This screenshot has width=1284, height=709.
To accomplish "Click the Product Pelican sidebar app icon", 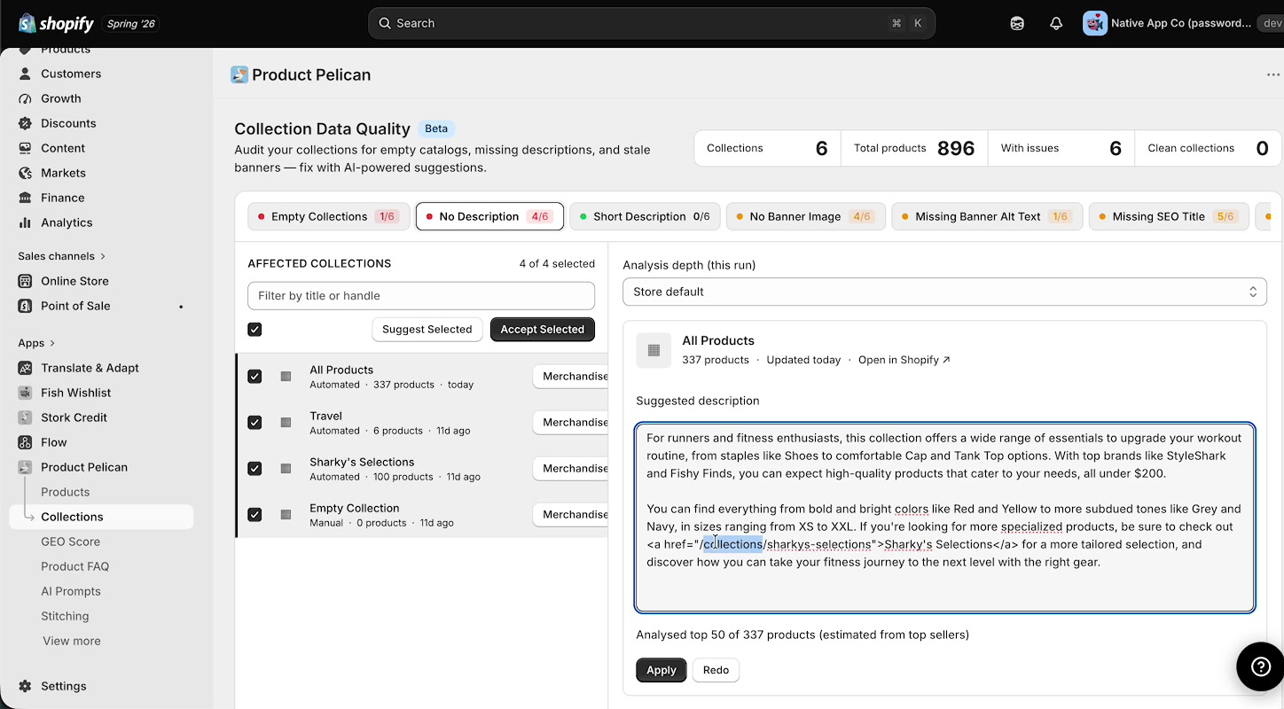I will pyautogui.click(x=25, y=467).
